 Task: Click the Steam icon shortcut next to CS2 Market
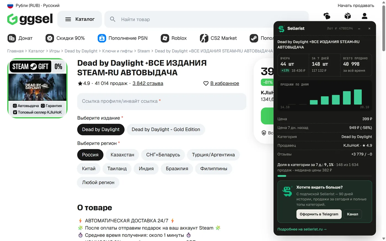(254, 38)
